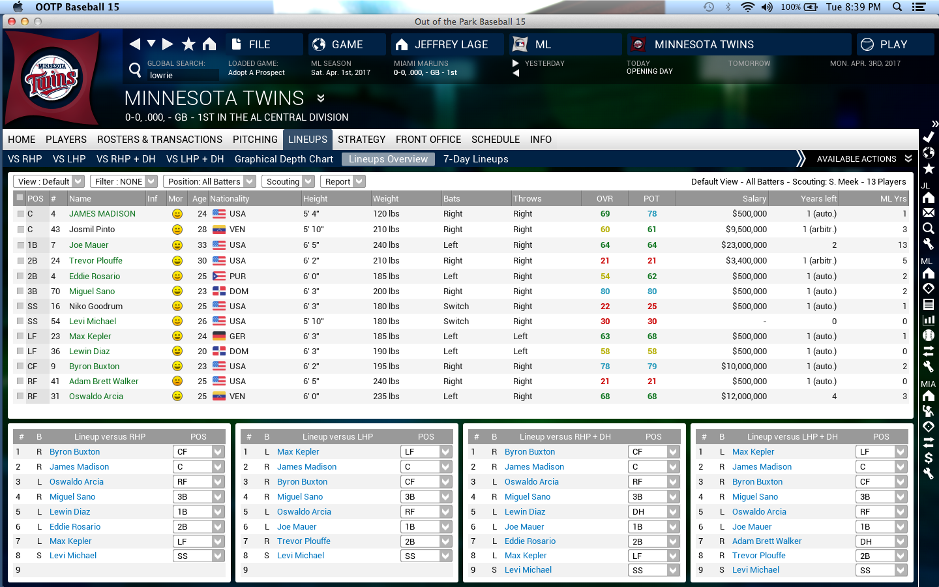939x587 pixels.
Task: Expand the right sidebar double chevron
Action: 934,123
